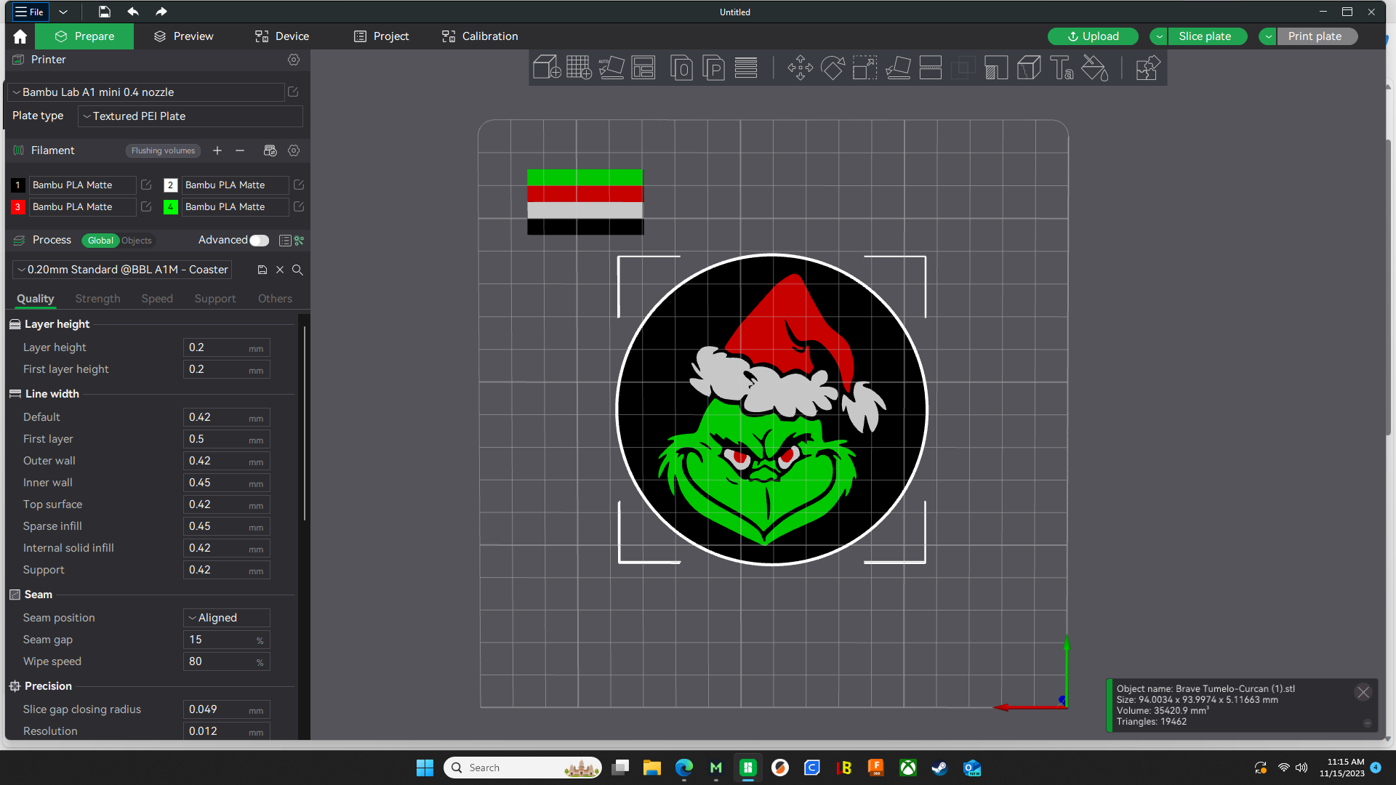This screenshot has width=1396, height=785.
Task: Click the Add object cube icon
Action: click(x=546, y=68)
